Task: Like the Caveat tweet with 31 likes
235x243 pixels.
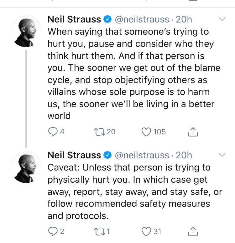Action: [x=146, y=231]
